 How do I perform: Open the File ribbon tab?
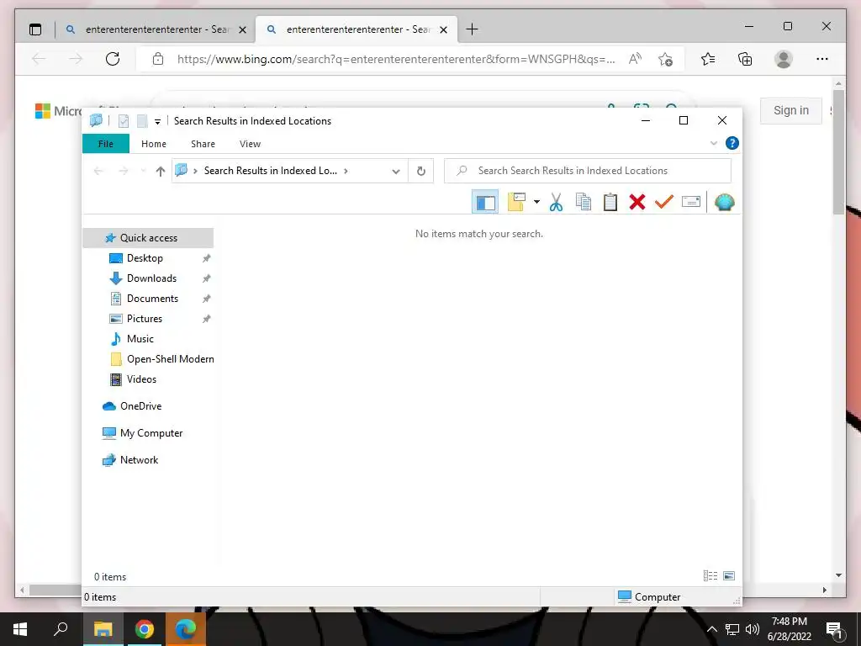(x=105, y=144)
